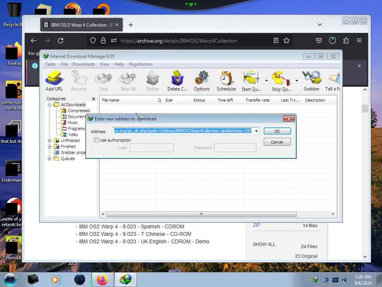The width and height of the screenshot is (382, 287).
Task: Click Cancel in the address dialog
Action: [x=277, y=142]
